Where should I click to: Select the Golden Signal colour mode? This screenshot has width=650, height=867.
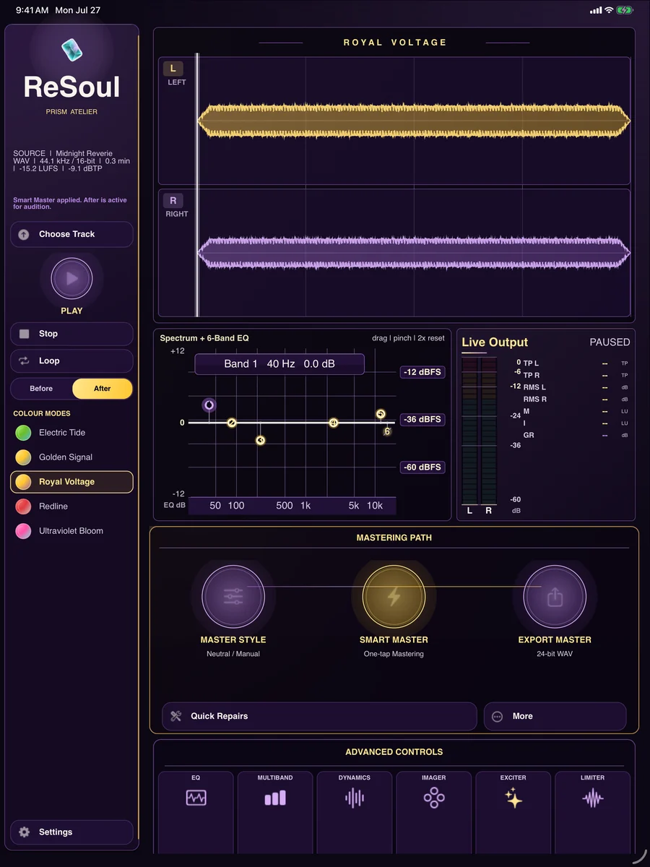pyautogui.click(x=71, y=457)
